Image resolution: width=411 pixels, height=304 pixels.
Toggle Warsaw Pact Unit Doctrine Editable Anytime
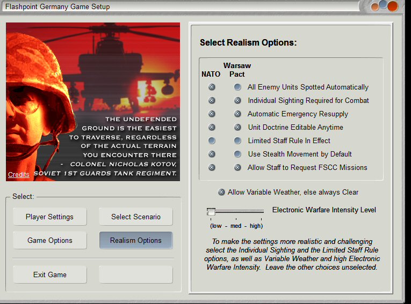(x=237, y=127)
